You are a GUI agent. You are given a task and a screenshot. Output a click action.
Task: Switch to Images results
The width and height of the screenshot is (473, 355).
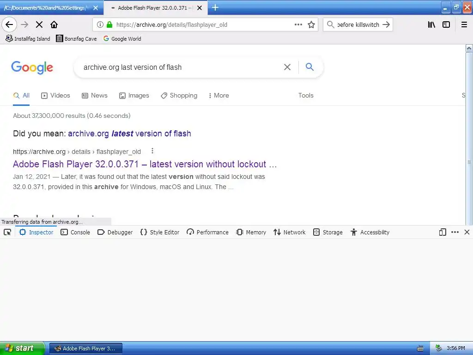tap(134, 95)
